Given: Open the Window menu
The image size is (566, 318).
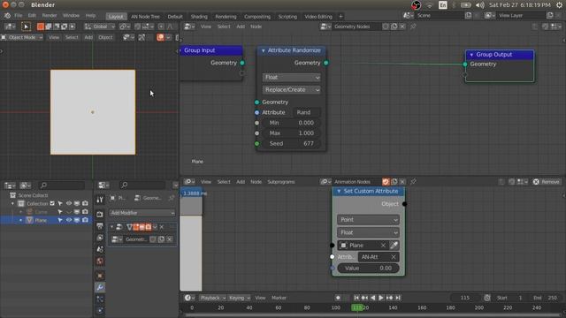Looking at the screenshot, I should click(71, 16).
